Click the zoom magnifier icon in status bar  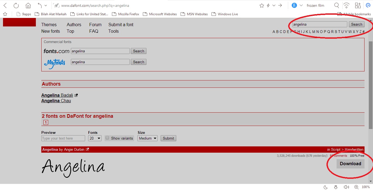pyautogui.click(x=356, y=187)
